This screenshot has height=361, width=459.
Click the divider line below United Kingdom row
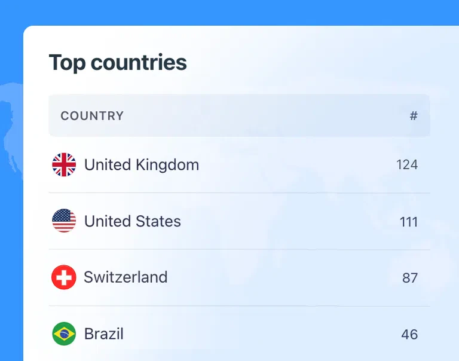239,193
